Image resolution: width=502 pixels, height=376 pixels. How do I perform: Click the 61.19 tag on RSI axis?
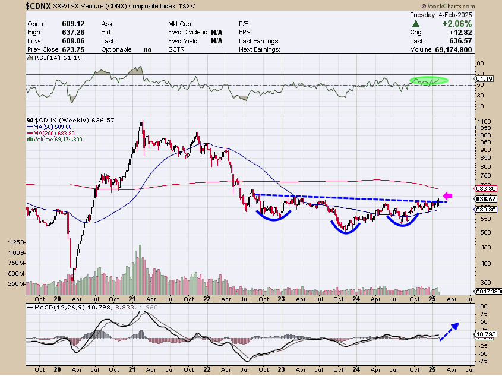click(x=484, y=79)
